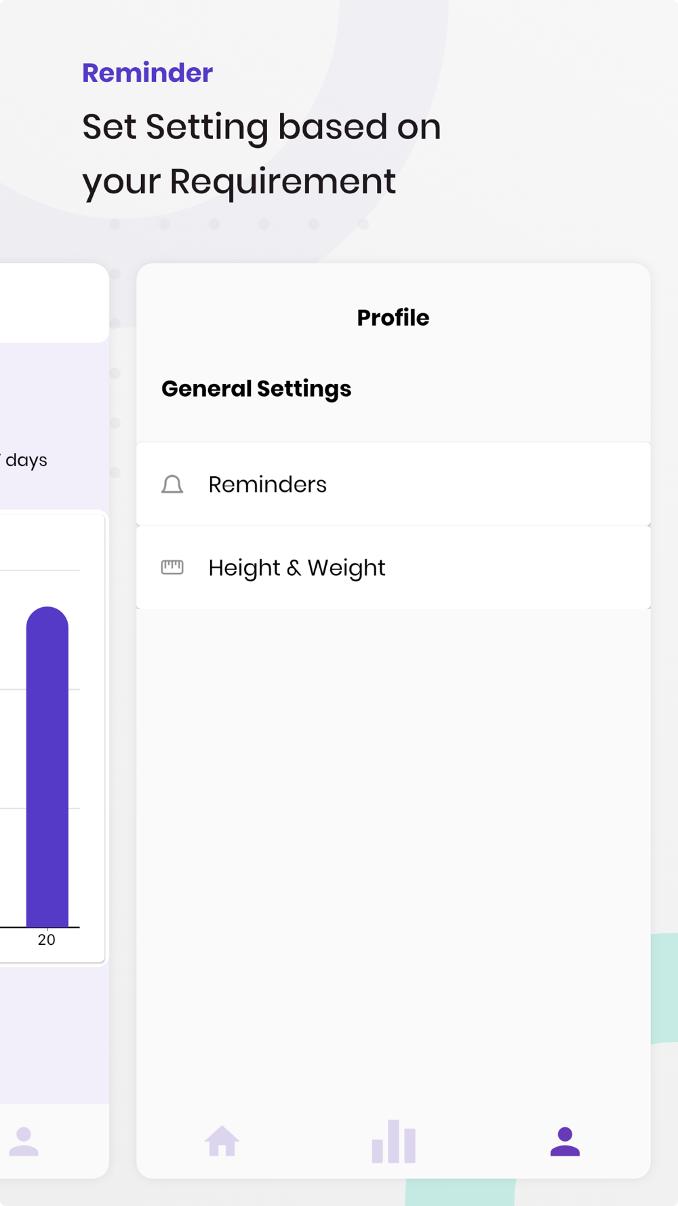
Task: Click the "your Requirement" headline text
Action: [239, 181]
